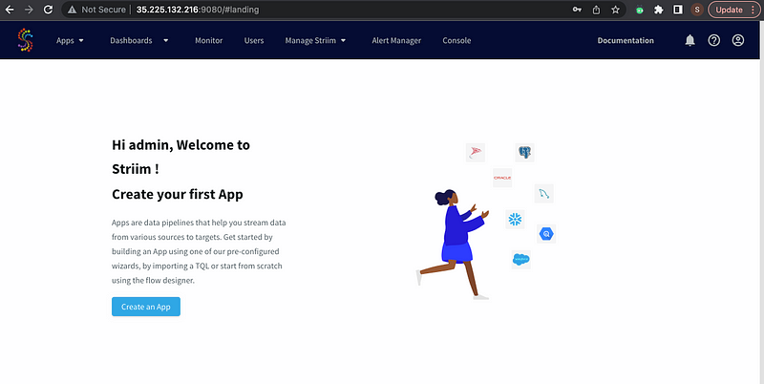The height and width of the screenshot is (384, 764).
Task: Expand the Dashboards dropdown menu
Action: (x=139, y=40)
